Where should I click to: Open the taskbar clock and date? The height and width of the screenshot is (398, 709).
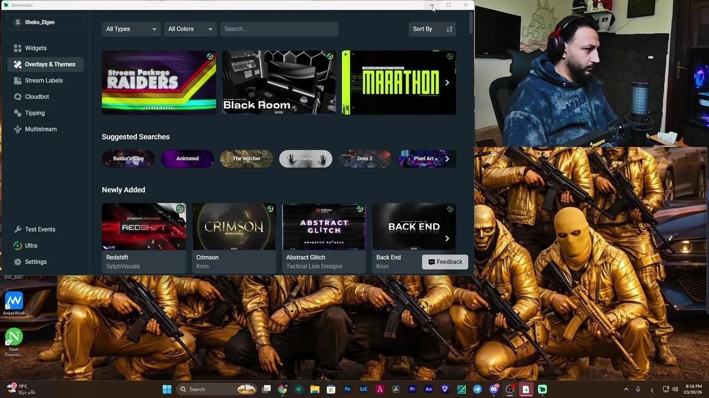click(693, 389)
